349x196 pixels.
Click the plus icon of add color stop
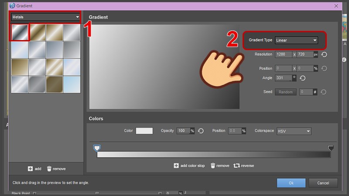(x=176, y=166)
